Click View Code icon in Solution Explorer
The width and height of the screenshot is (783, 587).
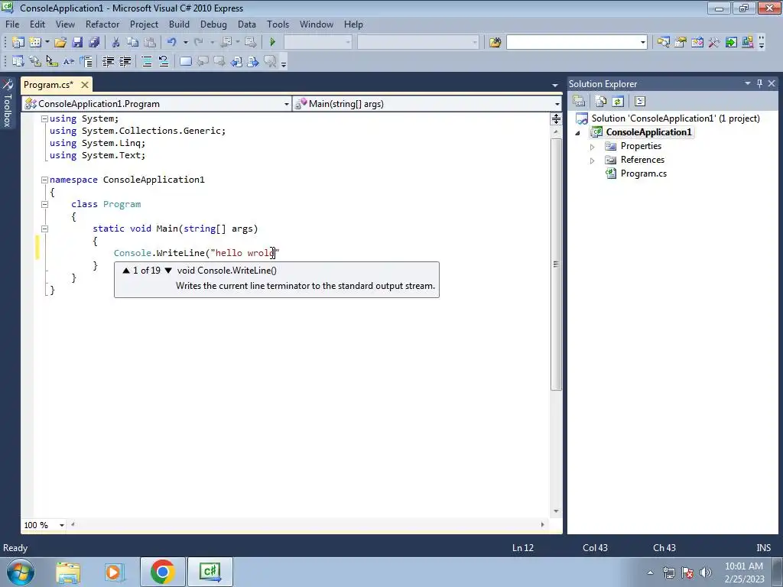tap(640, 102)
